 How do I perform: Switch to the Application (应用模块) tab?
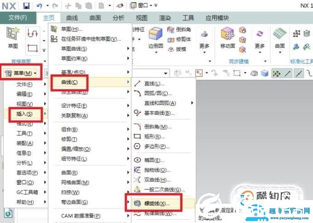coord(217,18)
